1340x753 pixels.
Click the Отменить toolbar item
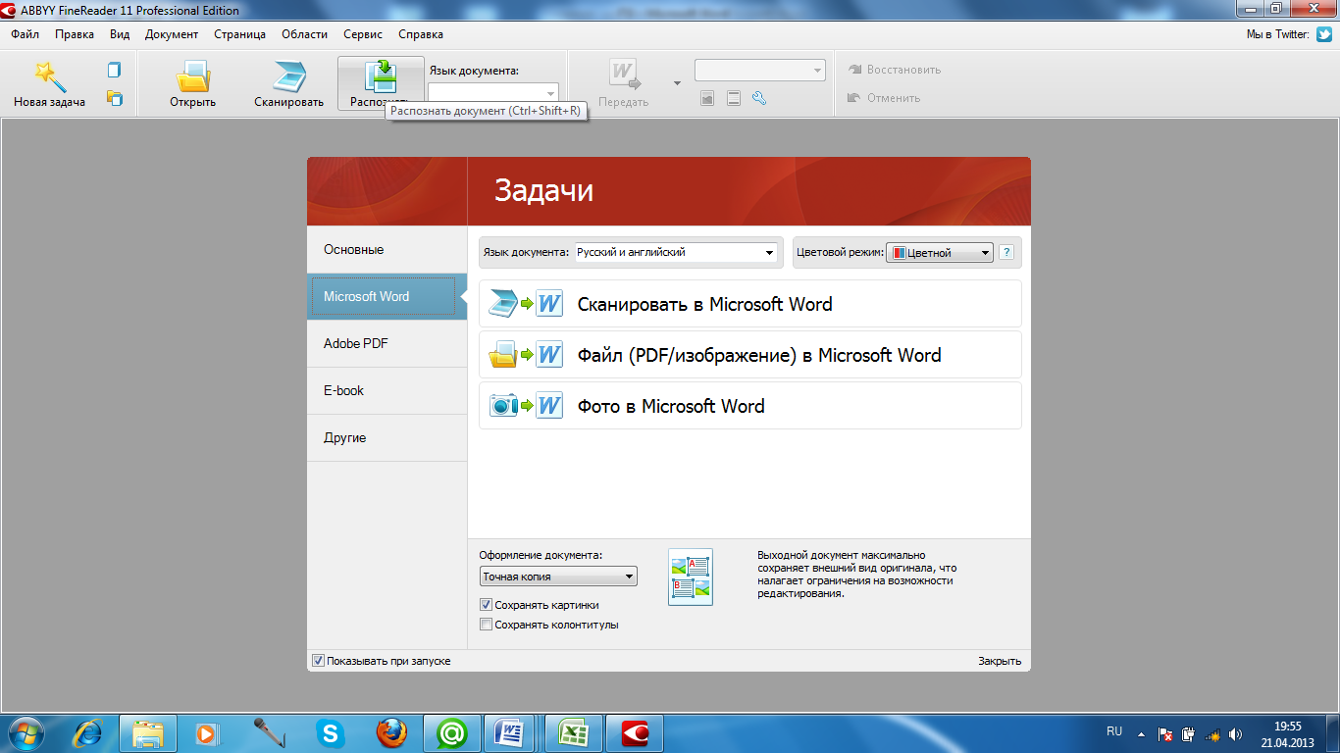click(883, 98)
